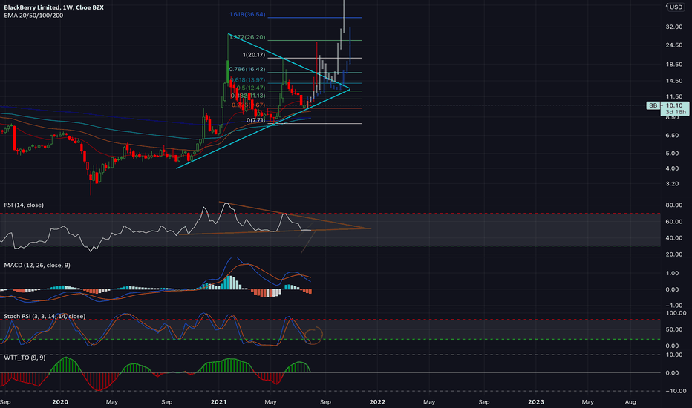
Task: Select the RSI (14, close) indicator legend
Action: [x=24, y=205]
